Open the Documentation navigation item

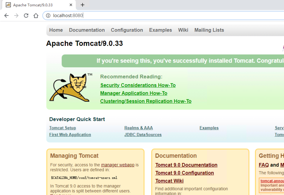pyautogui.click(x=87, y=30)
